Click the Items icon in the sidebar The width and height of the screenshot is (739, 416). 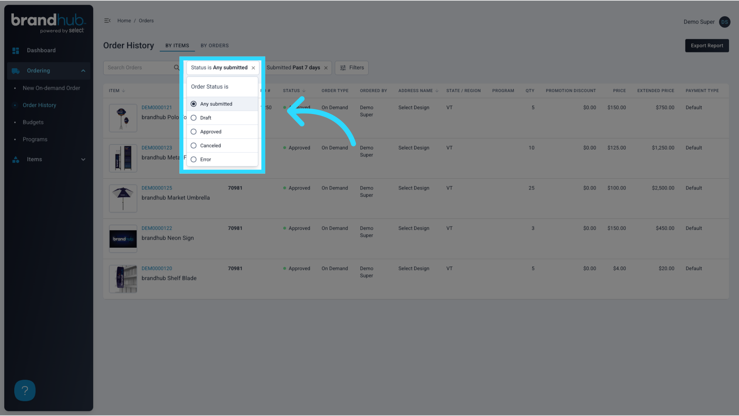click(15, 159)
